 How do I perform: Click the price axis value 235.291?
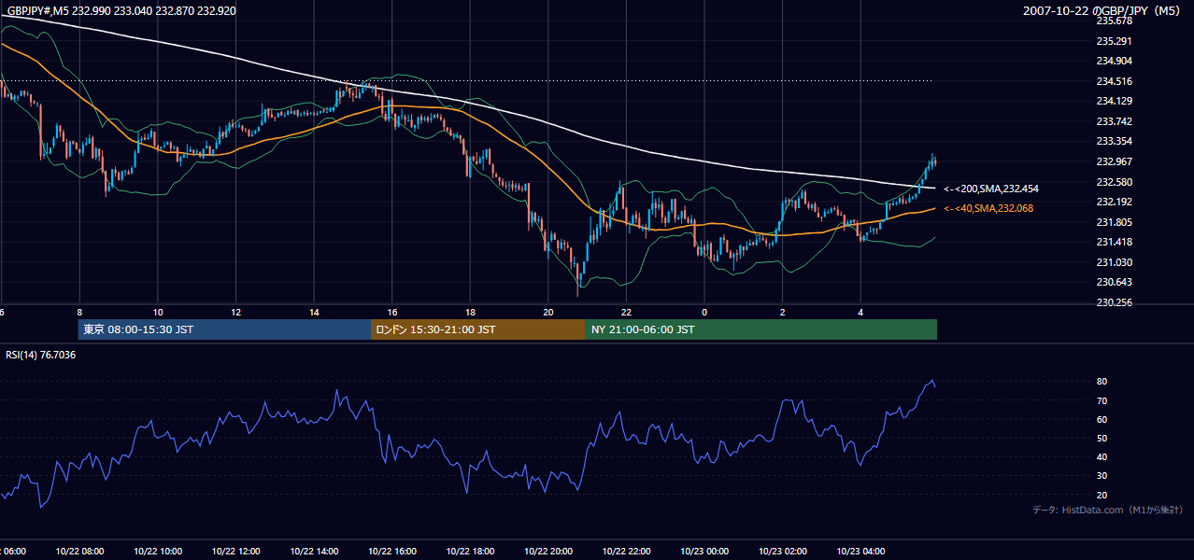(1115, 41)
